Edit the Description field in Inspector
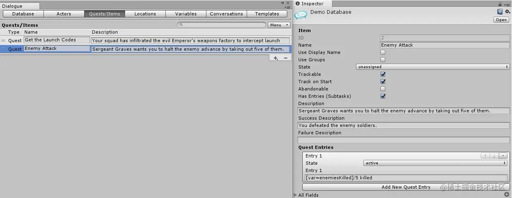 pyautogui.click(x=404, y=111)
